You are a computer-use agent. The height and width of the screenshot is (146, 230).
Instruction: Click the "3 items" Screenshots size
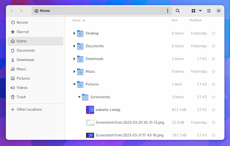point(178,97)
